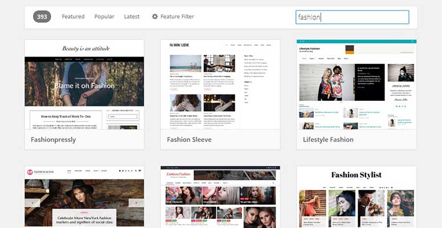442x228 pixels.
Task: Click the next slide arrow in Fashion Icon preview
Action: (x=136, y=203)
